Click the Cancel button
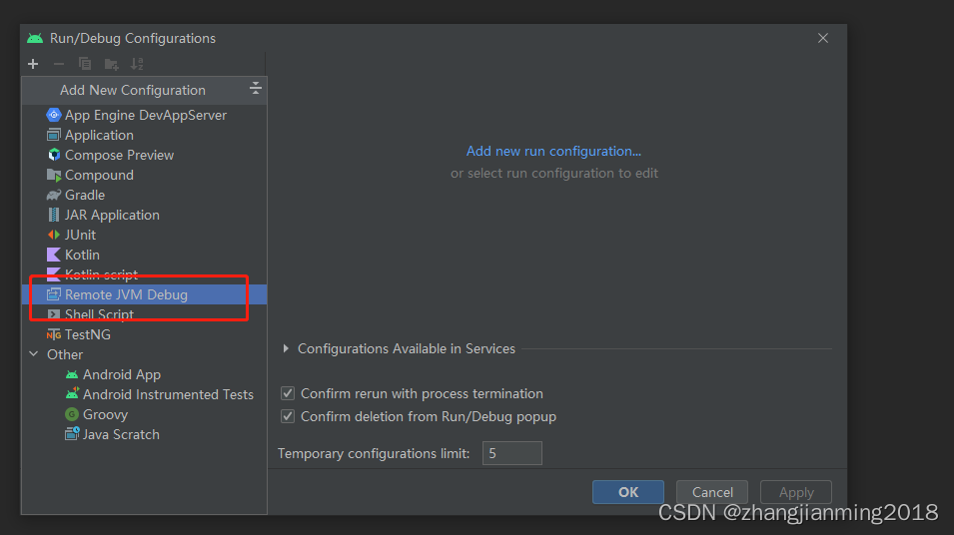This screenshot has height=535, width=954. pos(712,492)
